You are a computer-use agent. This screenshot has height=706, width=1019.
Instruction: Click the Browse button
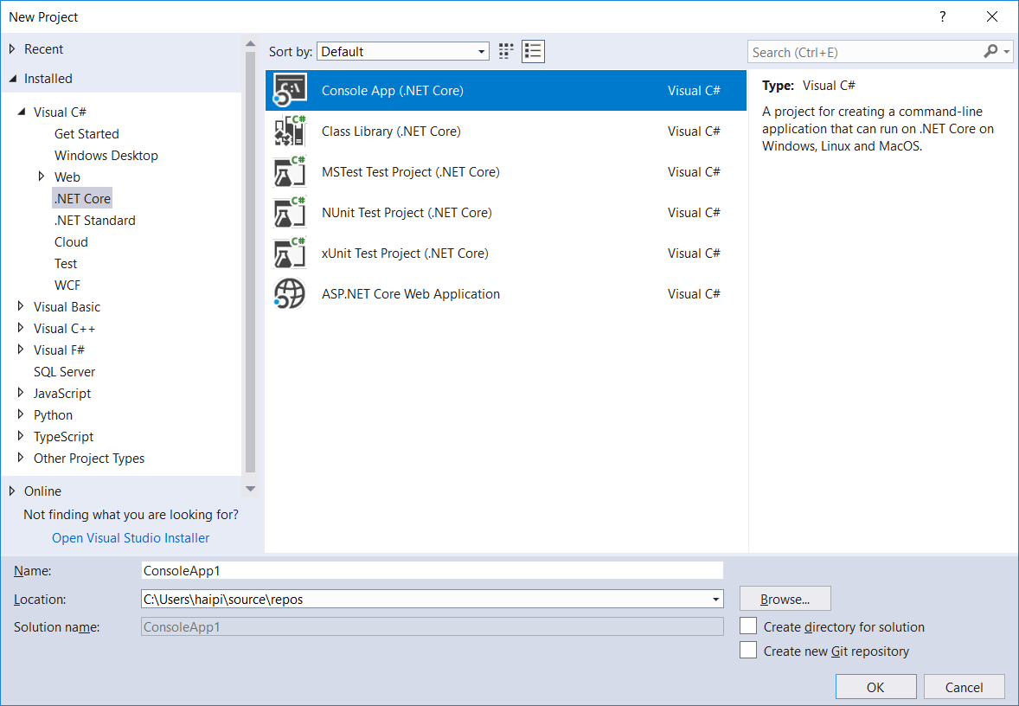785,599
